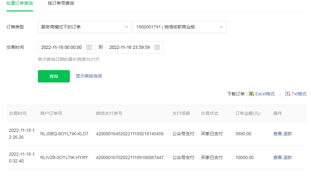Click calendar icon in start time field

tap(89, 47)
